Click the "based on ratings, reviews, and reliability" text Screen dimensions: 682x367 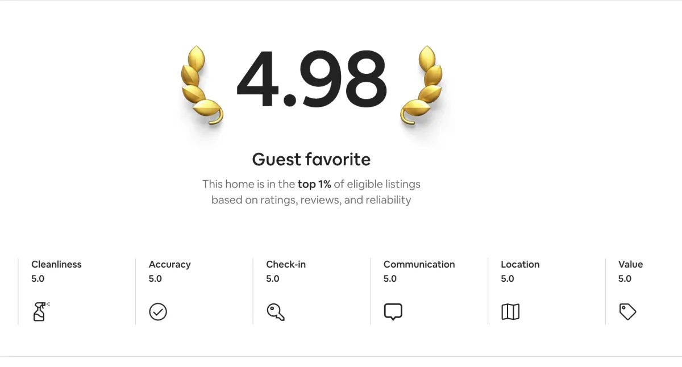(x=311, y=200)
